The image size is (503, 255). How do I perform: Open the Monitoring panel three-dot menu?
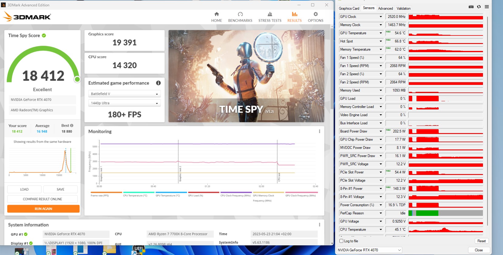(319, 131)
